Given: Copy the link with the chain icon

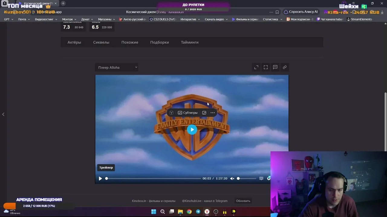Looking at the screenshot, I should coord(285,67).
